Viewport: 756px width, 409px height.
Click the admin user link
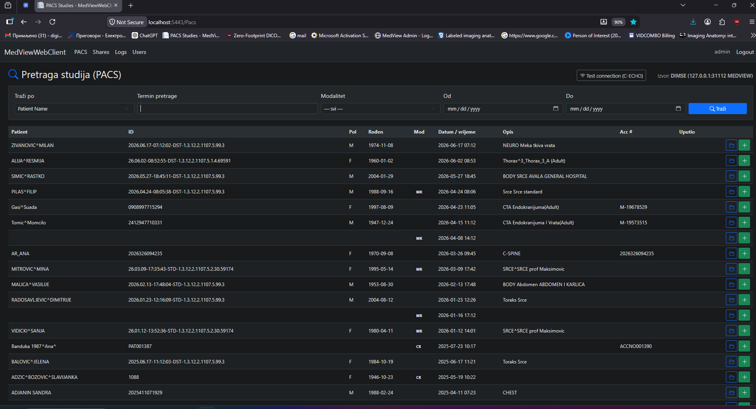pyautogui.click(x=722, y=52)
